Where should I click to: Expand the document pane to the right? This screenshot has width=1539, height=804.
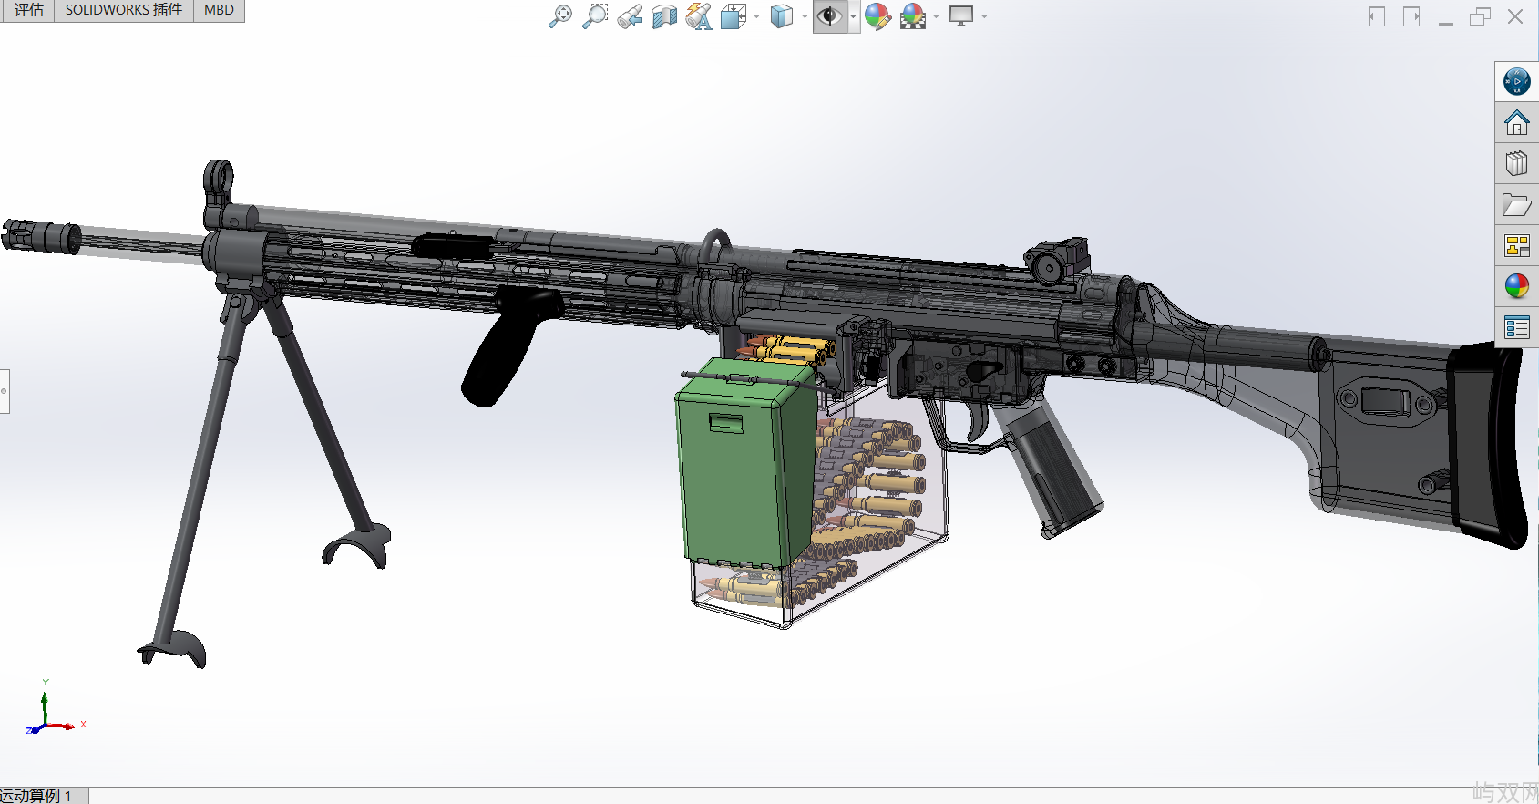coord(1411,16)
